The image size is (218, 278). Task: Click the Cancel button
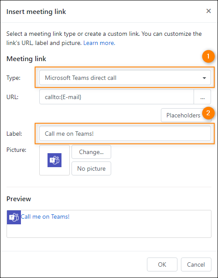click(196, 264)
